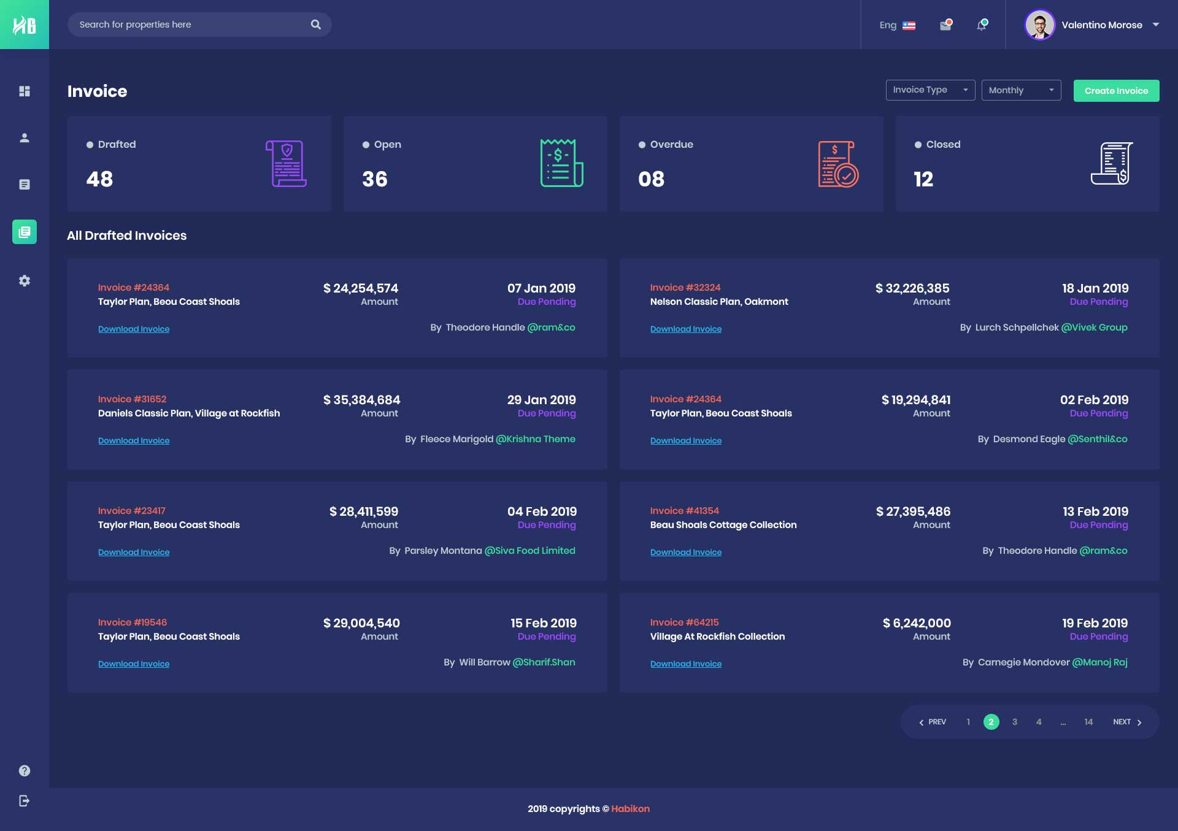Screen dimensions: 1178x831
Task: Expand the Invoice Type dropdown
Action: 930,90
